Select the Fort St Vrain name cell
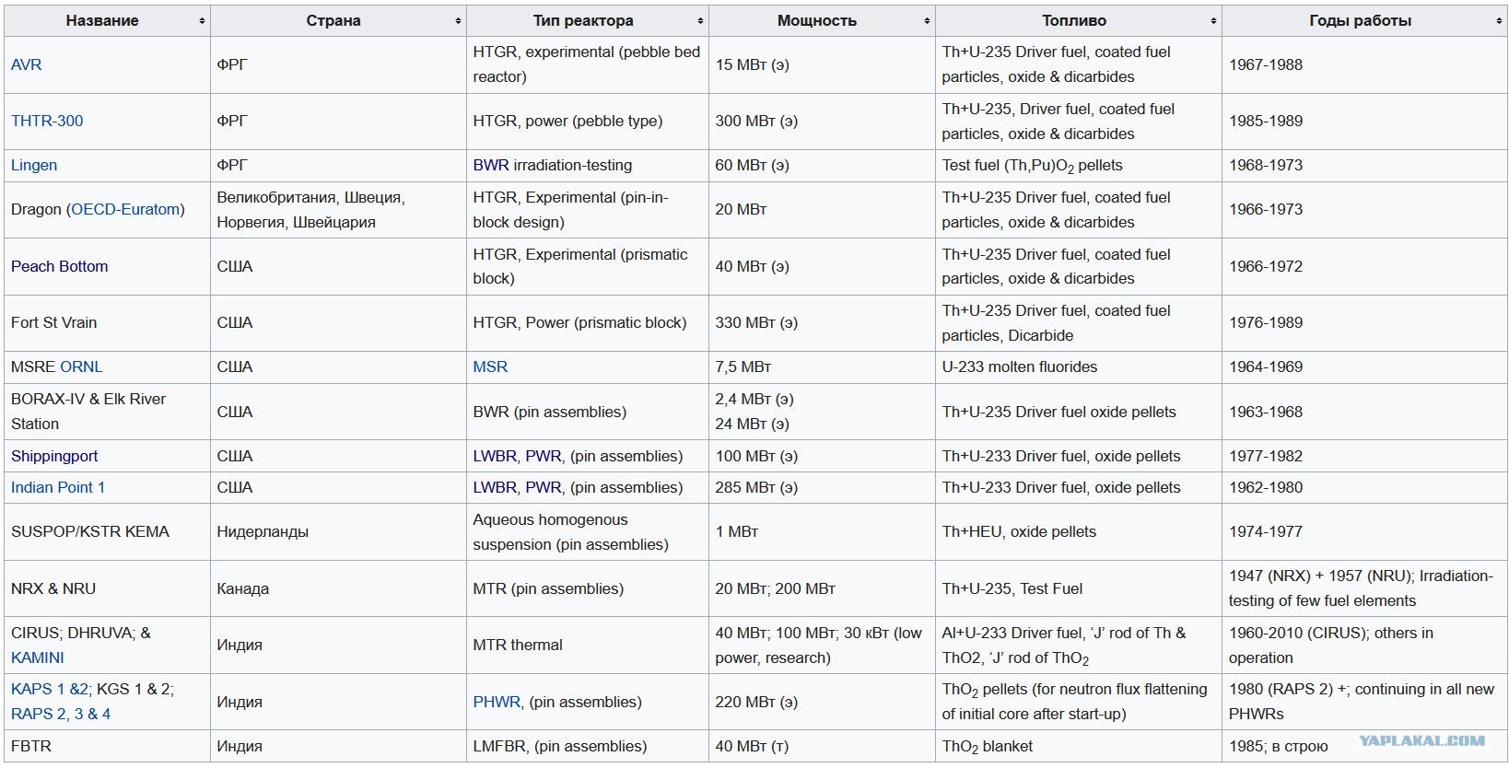This screenshot has height=768, width=1509. [107, 323]
